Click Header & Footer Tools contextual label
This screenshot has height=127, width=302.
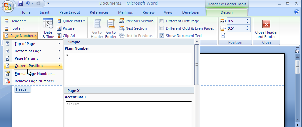[227, 4]
